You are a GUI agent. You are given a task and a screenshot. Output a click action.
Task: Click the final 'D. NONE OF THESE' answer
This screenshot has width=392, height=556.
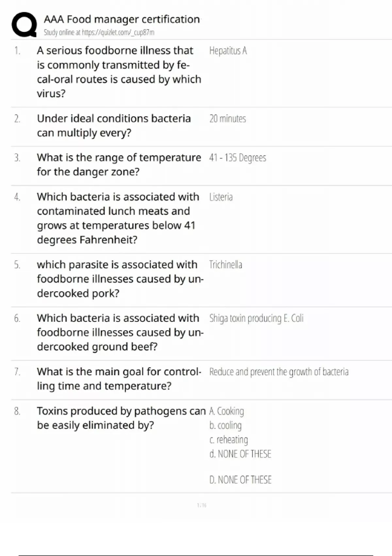click(240, 480)
